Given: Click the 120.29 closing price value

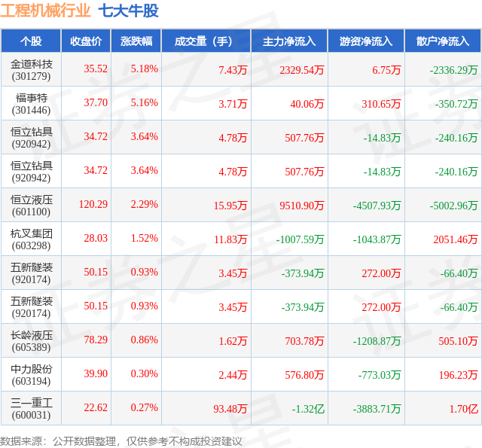Looking at the screenshot, I should pyautogui.click(x=93, y=204).
